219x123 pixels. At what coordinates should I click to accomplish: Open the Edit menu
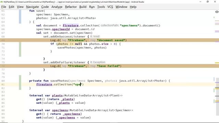[11, 7]
